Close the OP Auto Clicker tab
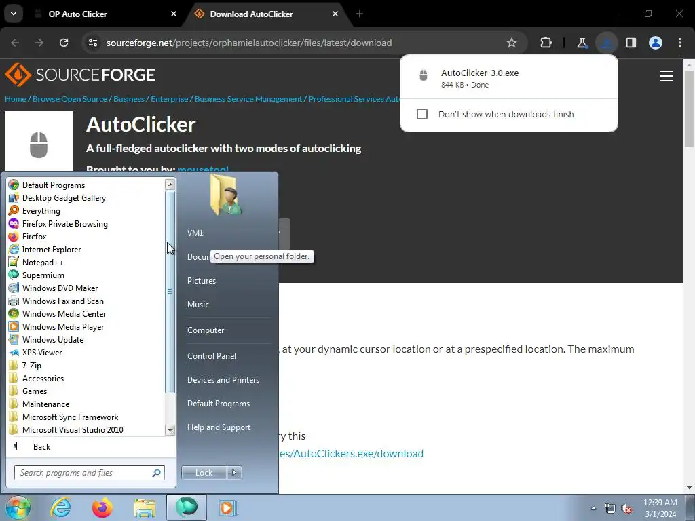The image size is (695, 521). (x=174, y=14)
